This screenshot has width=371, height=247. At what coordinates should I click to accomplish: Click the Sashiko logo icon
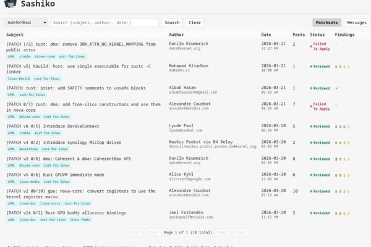tap(11, 4)
